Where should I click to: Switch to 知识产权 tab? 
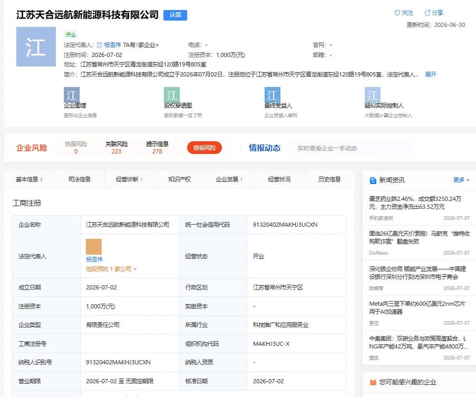(179, 179)
